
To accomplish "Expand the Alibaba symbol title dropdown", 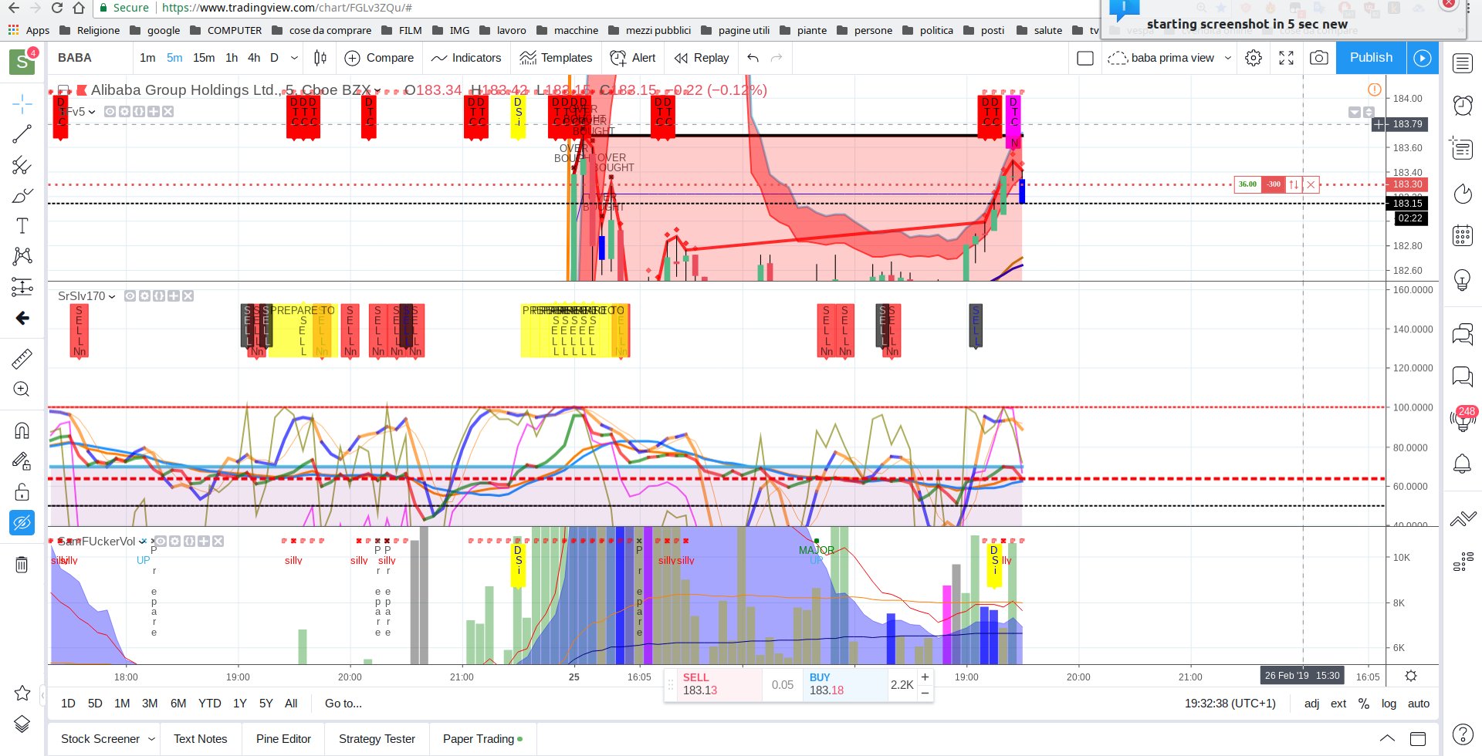I will pyautogui.click(x=377, y=90).
